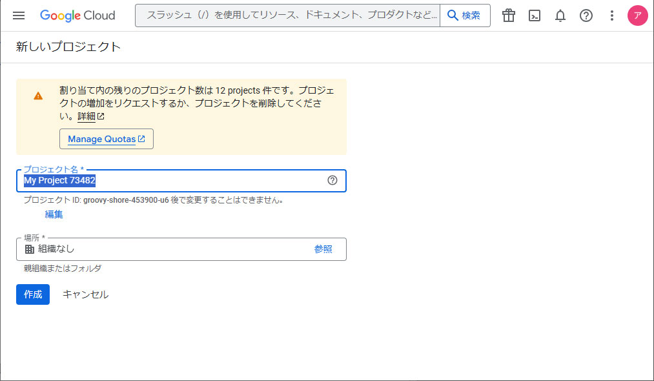Click the 親組織またはフォルダ helper text

(x=63, y=269)
